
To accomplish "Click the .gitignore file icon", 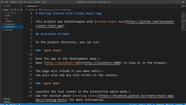I will click(x=4, y=21).
